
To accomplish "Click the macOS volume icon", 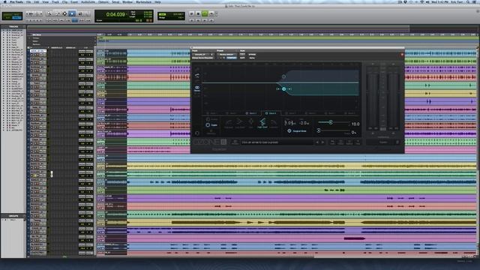I will coord(427,1).
